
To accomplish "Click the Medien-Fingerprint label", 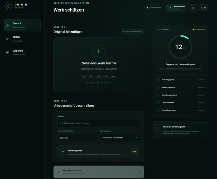I will [168, 87].
